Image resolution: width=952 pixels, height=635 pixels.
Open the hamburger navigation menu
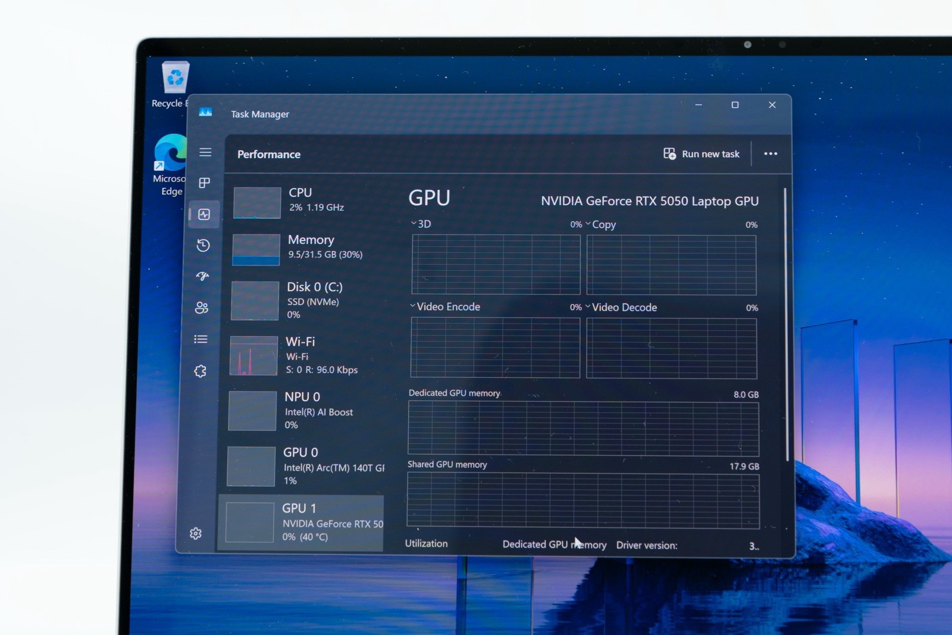pos(205,152)
